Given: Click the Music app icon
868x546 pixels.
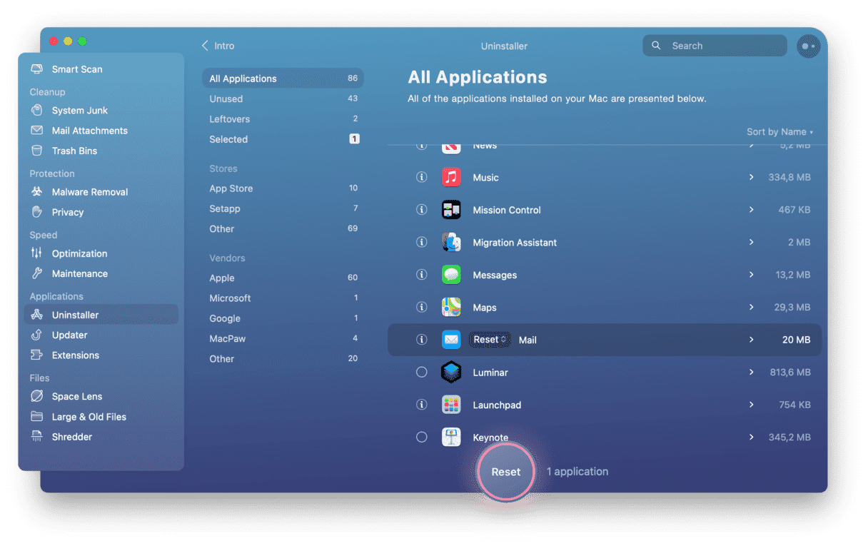Looking at the screenshot, I should click(x=451, y=177).
